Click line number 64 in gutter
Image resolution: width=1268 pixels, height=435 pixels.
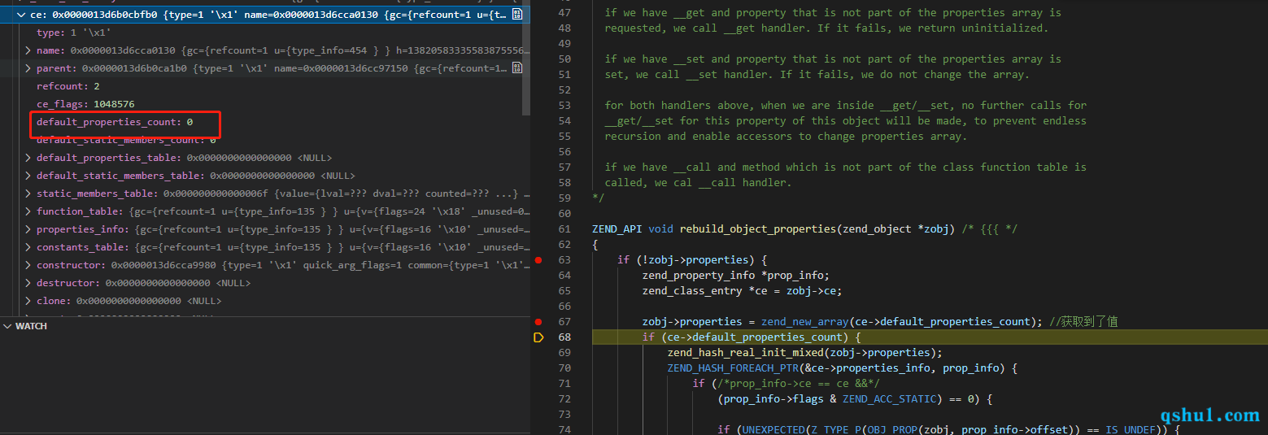[564, 276]
